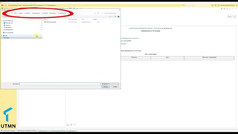Click the '?' help button in 1C form
Screen dimensions: 238x134
click(x=235, y=16)
